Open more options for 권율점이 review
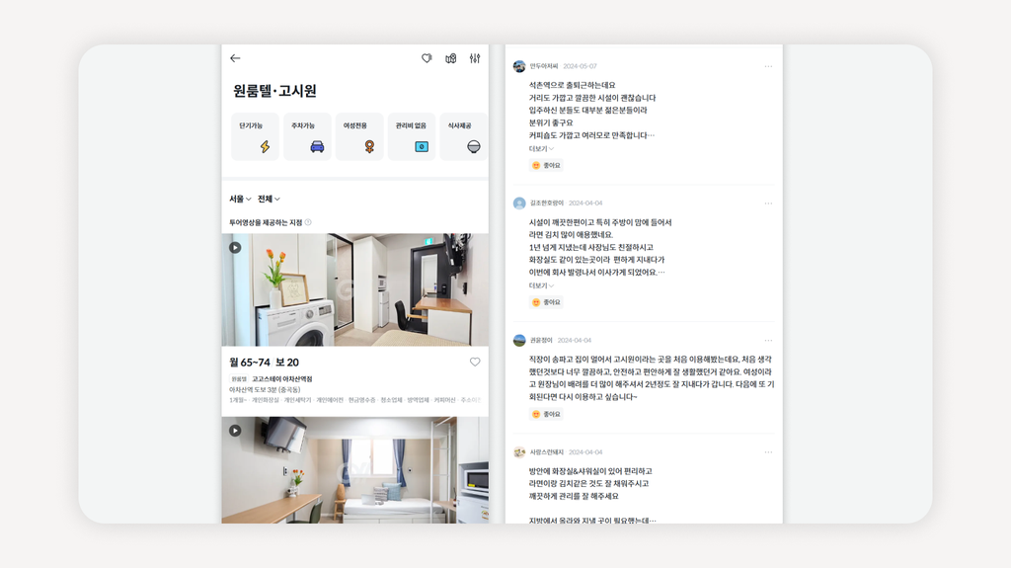 point(768,340)
